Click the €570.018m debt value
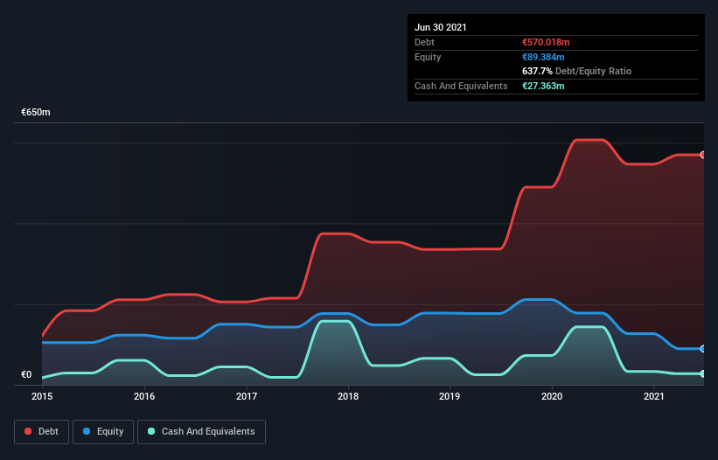 click(546, 42)
